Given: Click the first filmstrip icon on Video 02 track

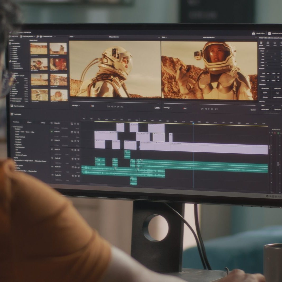Looking at the screenshot, I should coord(72,132).
